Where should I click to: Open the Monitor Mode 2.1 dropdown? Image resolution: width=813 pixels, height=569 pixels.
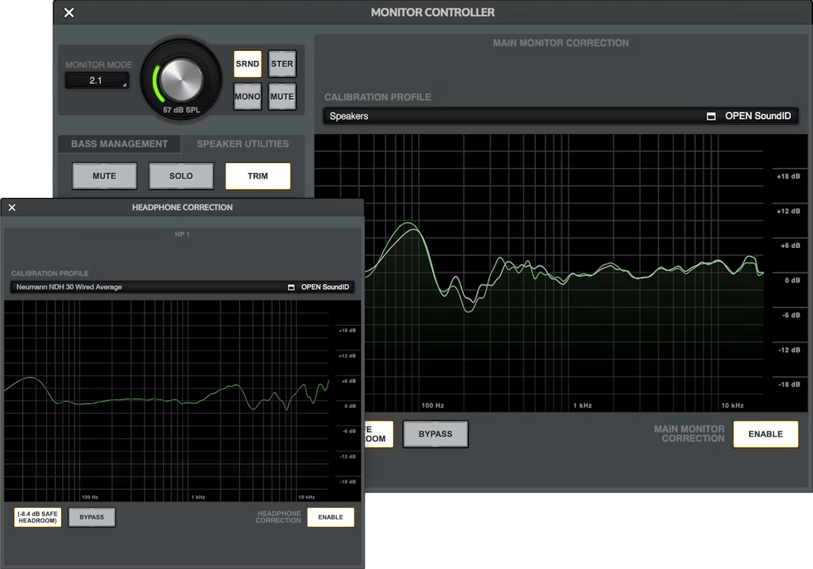(x=96, y=81)
